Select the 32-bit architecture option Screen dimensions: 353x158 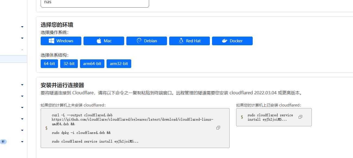69,64
